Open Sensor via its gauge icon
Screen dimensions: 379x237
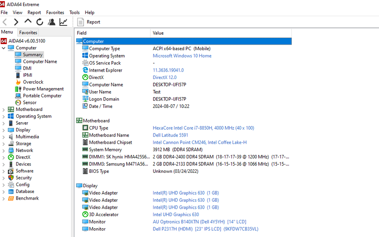pyautogui.click(x=18, y=103)
